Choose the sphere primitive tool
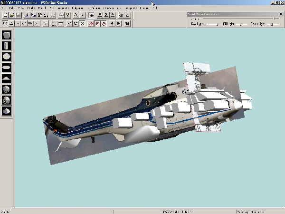Image resolution: width=285 pixels, height=214 pixels. coord(7,57)
